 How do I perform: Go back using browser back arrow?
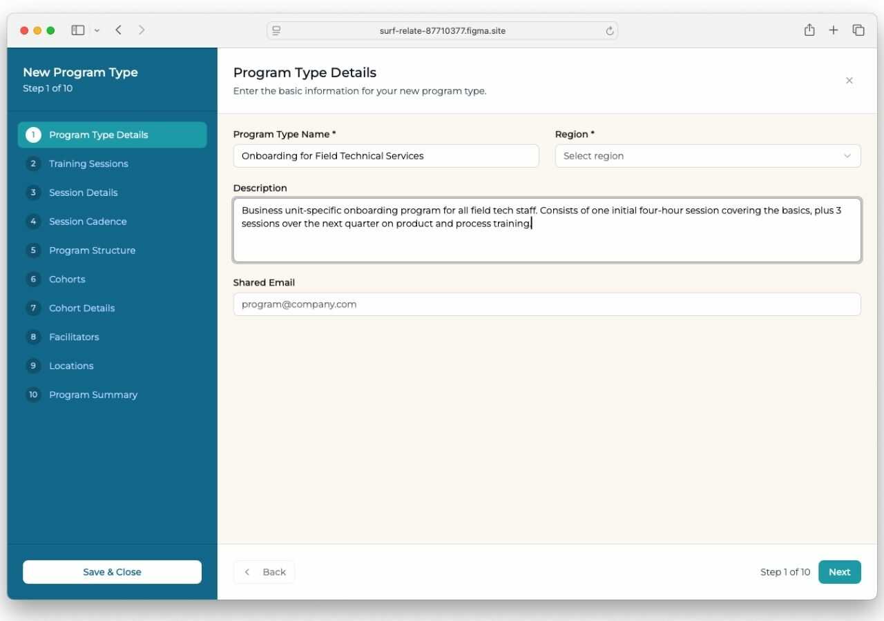pyautogui.click(x=119, y=30)
